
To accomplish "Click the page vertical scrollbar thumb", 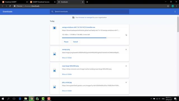I will point(178,24).
